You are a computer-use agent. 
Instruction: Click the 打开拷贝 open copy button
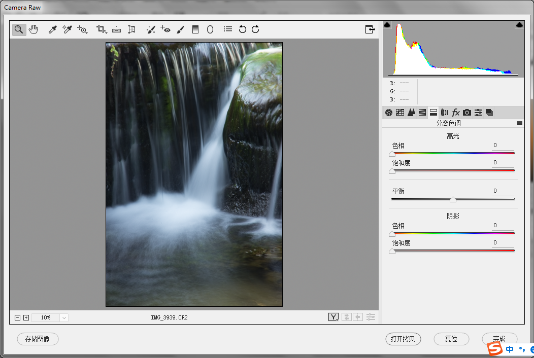(x=403, y=339)
